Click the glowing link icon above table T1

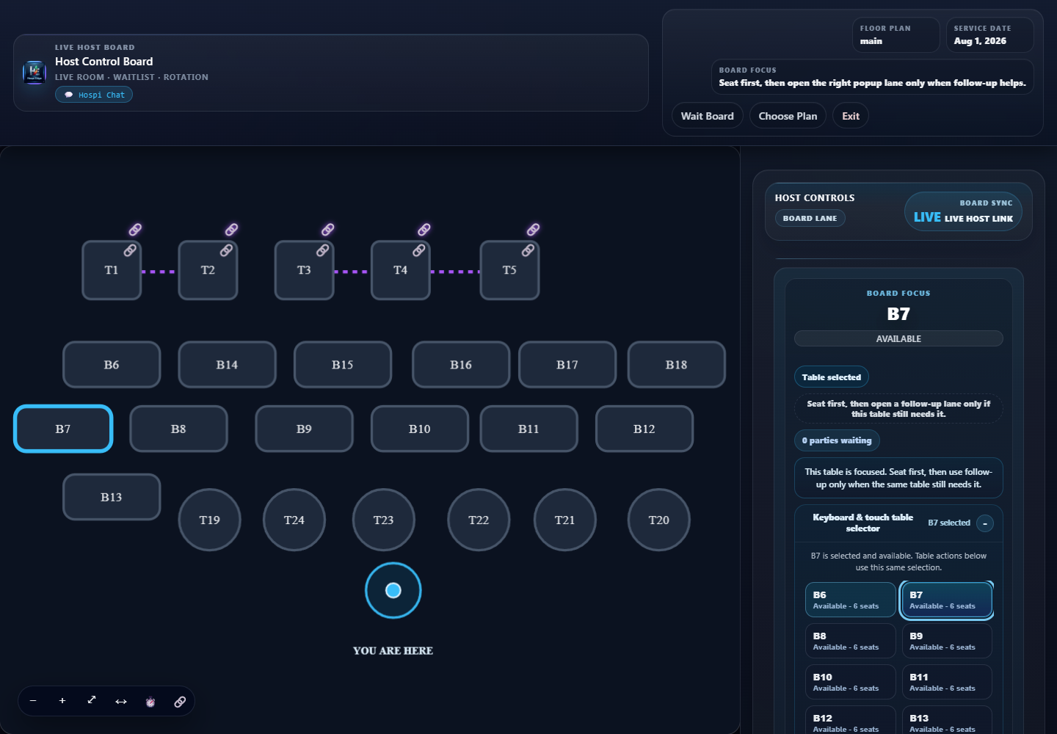(136, 230)
